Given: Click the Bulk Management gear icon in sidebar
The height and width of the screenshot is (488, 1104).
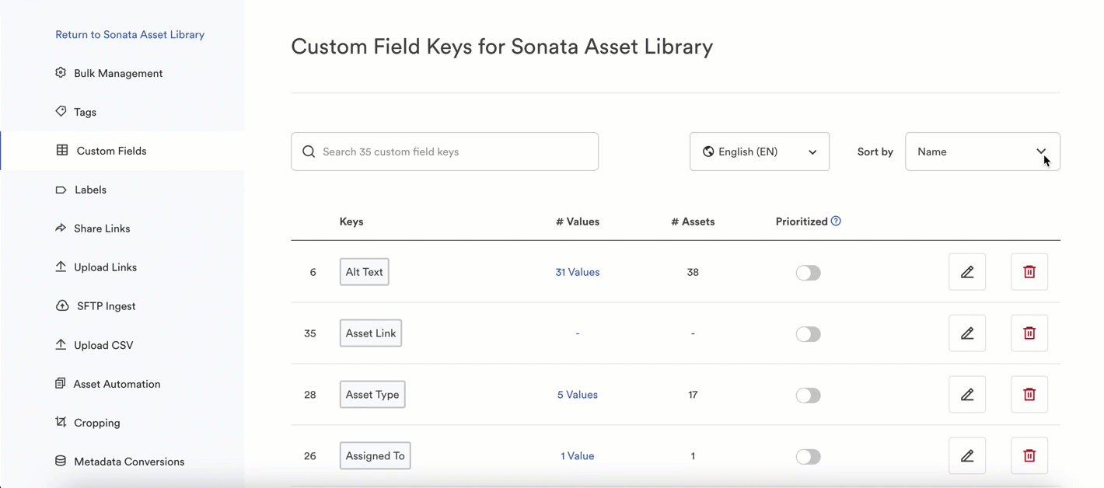Looking at the screenshot, I should coord(61,72).
